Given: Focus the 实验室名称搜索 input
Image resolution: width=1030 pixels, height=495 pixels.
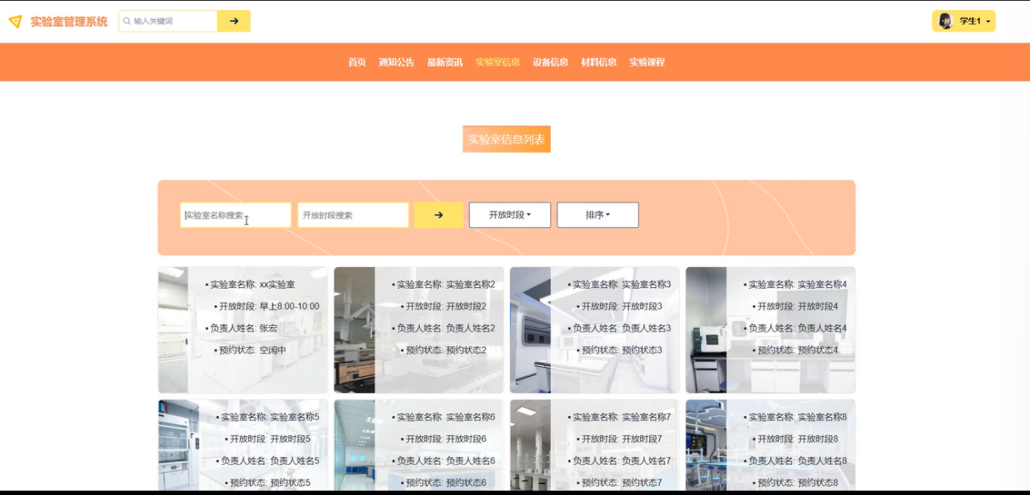Looking at the screenshot, I should coord(236,215).
